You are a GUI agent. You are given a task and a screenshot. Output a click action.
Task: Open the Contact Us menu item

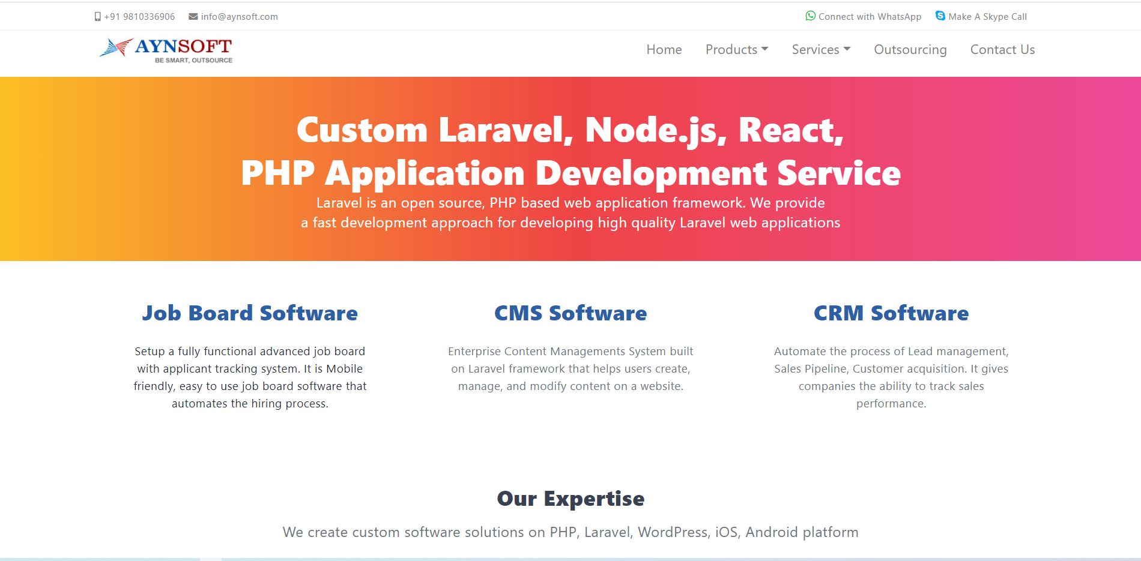1002,50
